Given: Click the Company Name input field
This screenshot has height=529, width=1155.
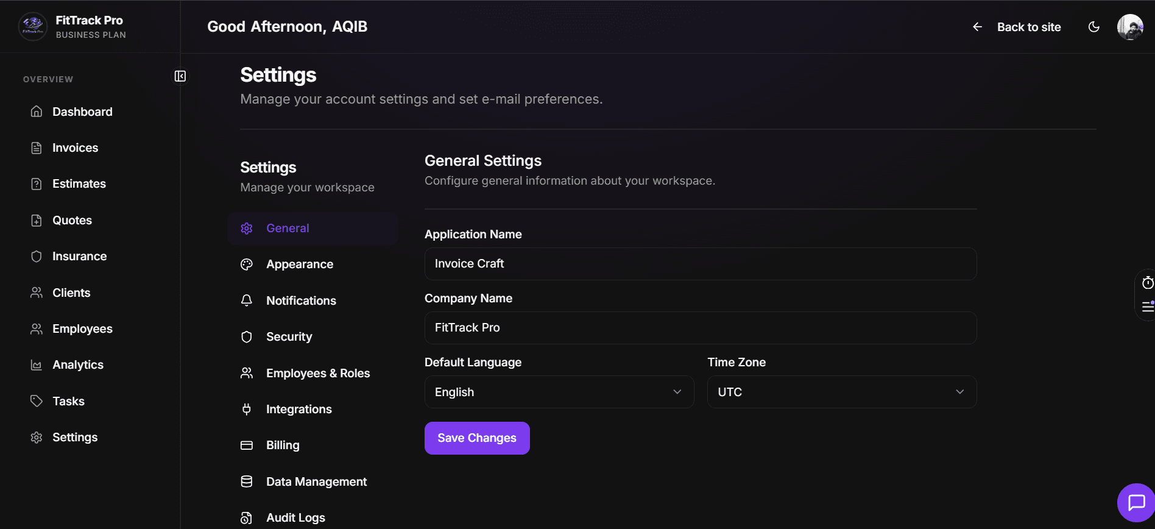Looking at the screenshot, I should pos(701,328).
